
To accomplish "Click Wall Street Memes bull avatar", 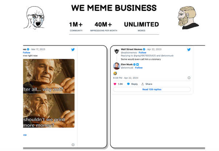I will (x=117, y=51).
